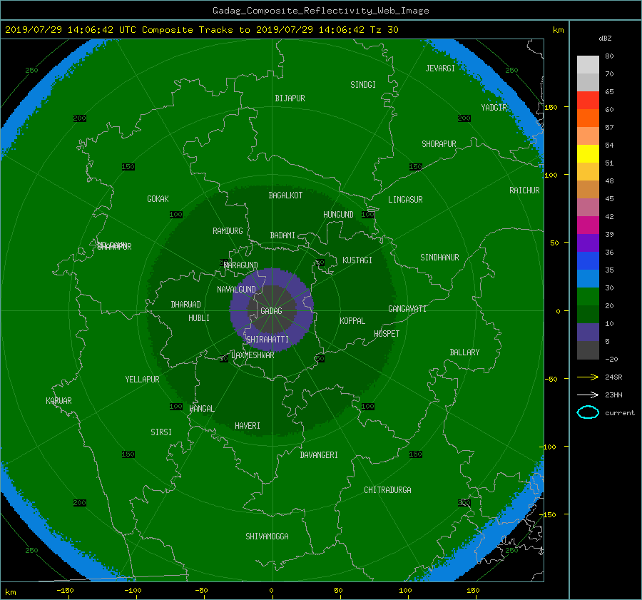
Task: Select the red 65 dBZ color swatch
Action: [x=588, y=101]
